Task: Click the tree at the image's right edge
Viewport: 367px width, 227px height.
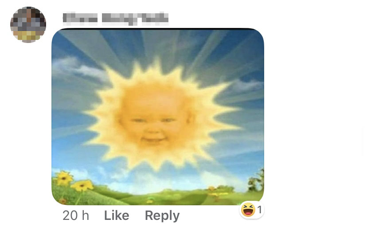Action: coord(257,180)
